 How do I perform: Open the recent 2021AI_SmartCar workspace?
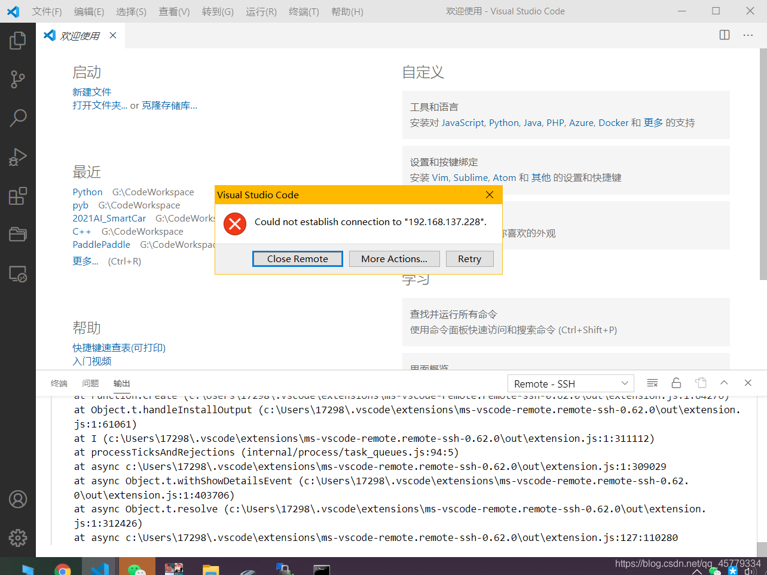point(109,218)
